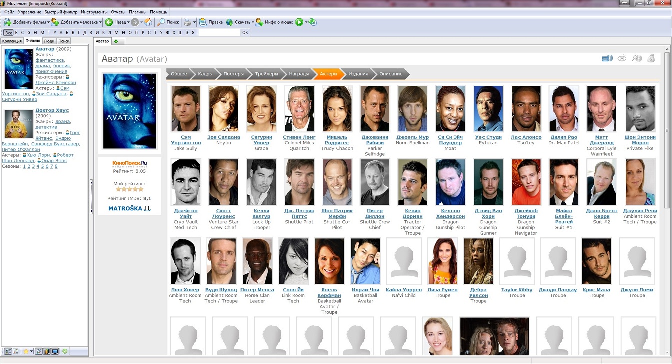Toggle the seen eye icon in header
Image resolution: width=672 pixels, height=364 pixels.
[622, 58]
